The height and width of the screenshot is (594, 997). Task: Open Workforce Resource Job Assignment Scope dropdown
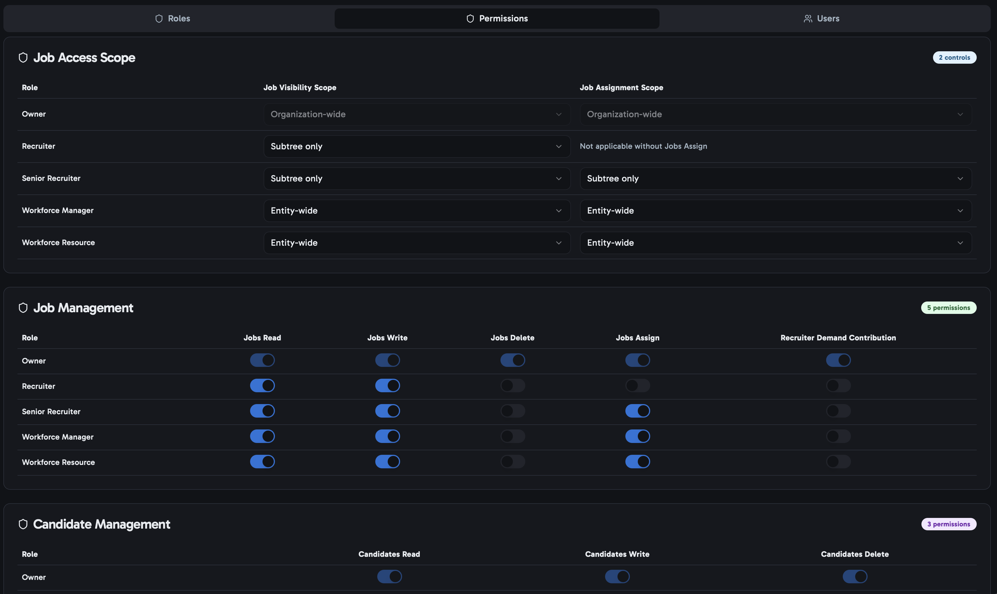(776, 243)
